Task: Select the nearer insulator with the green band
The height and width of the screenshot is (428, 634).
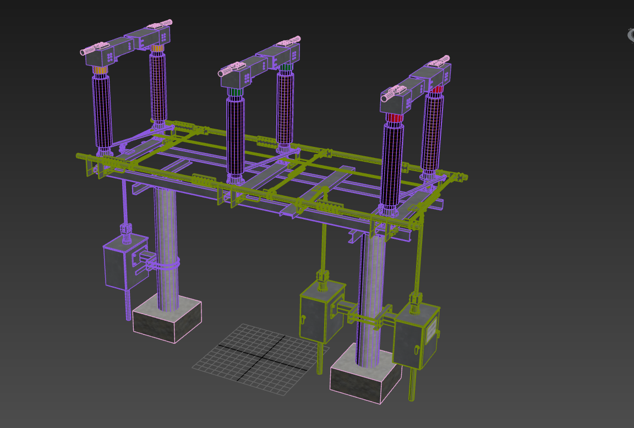Action: pos(235,138)
